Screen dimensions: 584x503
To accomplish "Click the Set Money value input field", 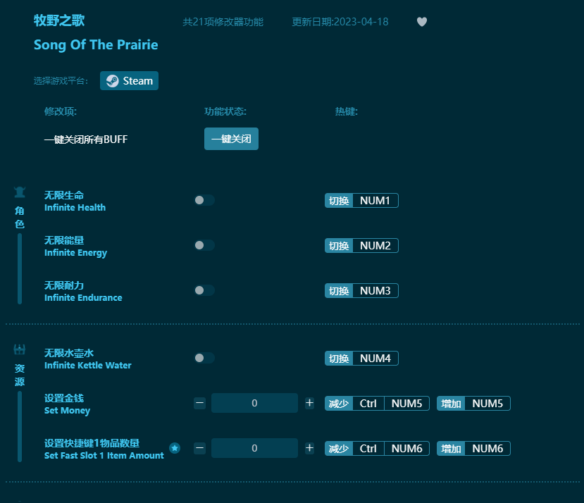I will click(x=254, y=403).
